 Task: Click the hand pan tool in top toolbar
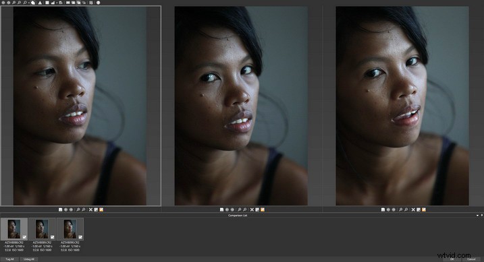point(32,3)
